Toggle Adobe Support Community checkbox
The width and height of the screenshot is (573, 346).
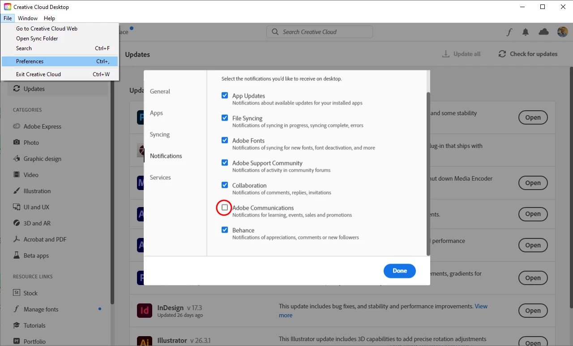coord(225,163)
